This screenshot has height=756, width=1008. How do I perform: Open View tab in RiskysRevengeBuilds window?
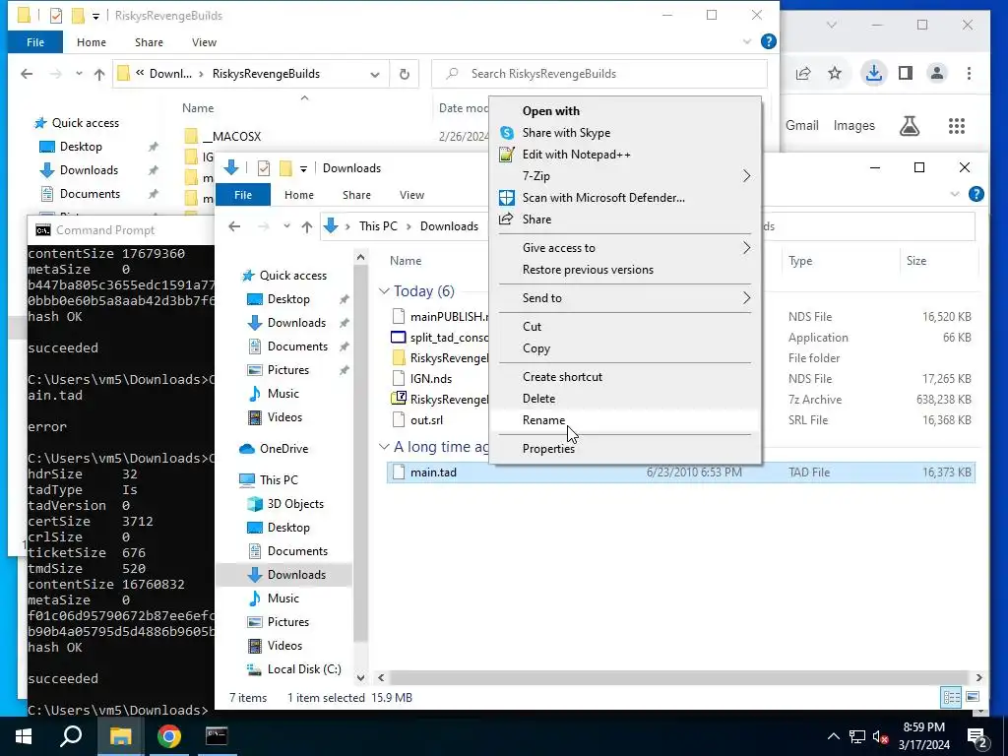tap(204, 42)
